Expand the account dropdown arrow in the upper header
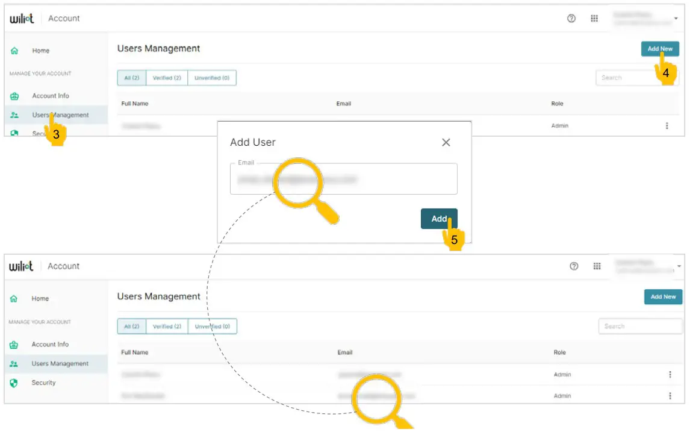This screenshot has width=690, height=432. coord(676,19)
